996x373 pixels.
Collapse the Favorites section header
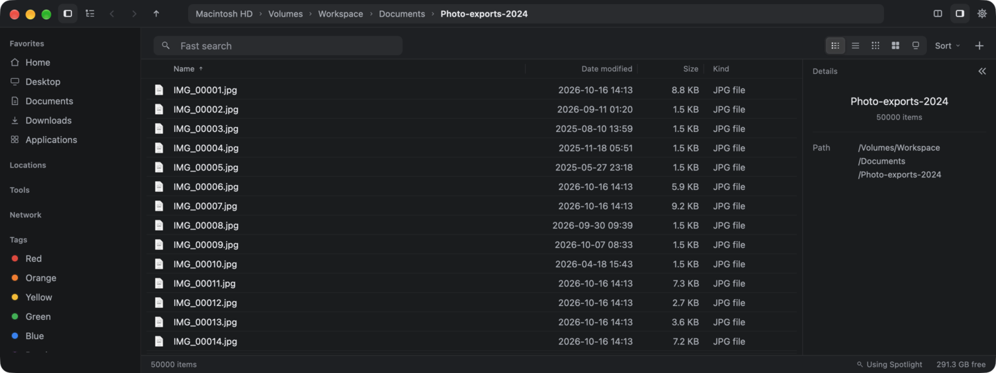click(x=27, y=44)
